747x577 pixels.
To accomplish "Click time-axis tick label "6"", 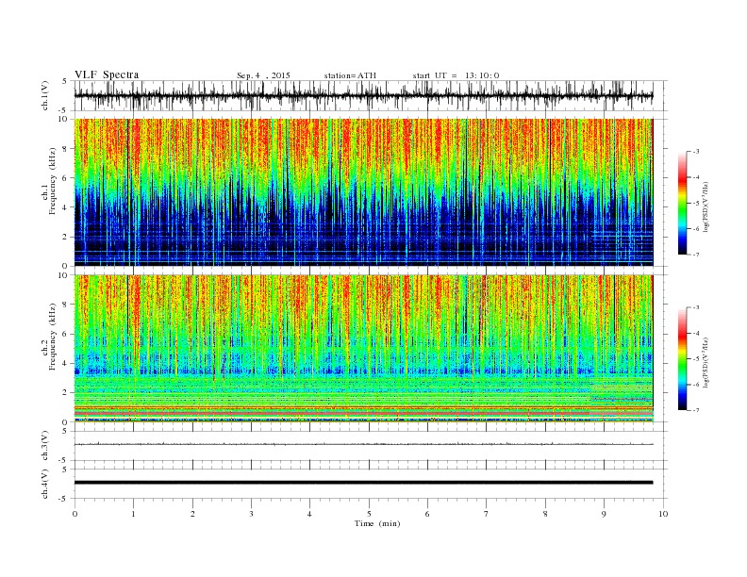I will [x=427, y=514].
